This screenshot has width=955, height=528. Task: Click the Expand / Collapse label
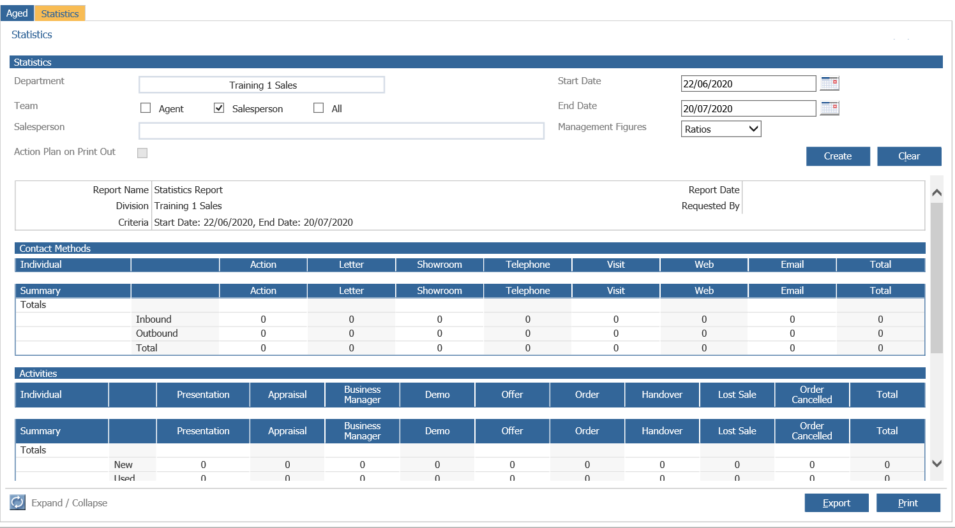[70, 503]
